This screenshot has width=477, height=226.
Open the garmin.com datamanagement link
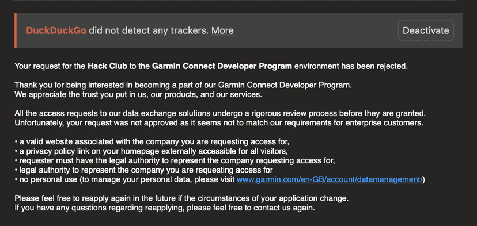click(330, 179)
